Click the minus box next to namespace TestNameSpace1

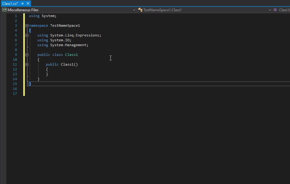[27, 26]
